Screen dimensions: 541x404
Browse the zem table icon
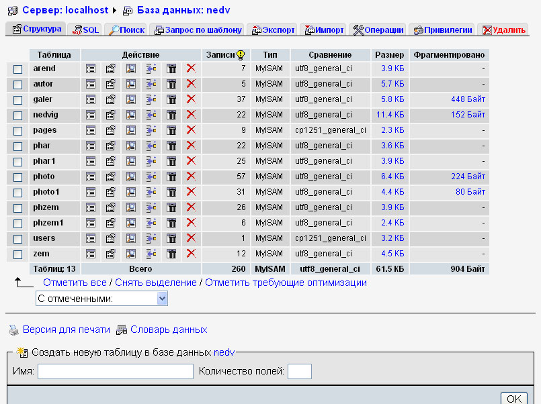[91, 254]
